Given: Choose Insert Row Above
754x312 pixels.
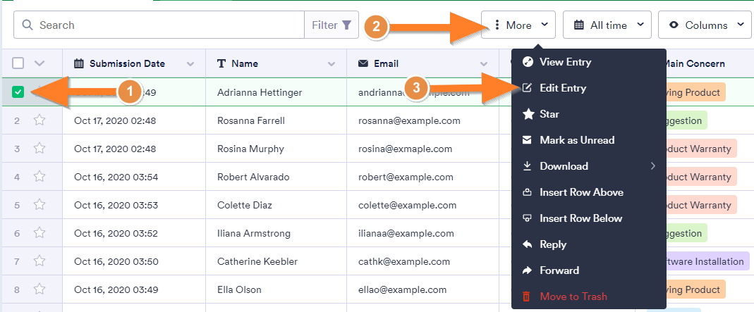Looking at the screenshot, I should click(581, 192).
